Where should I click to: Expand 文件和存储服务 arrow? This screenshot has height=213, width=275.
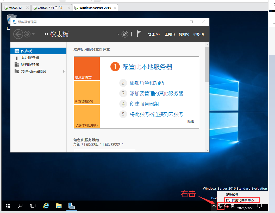[x=64, y=72]
